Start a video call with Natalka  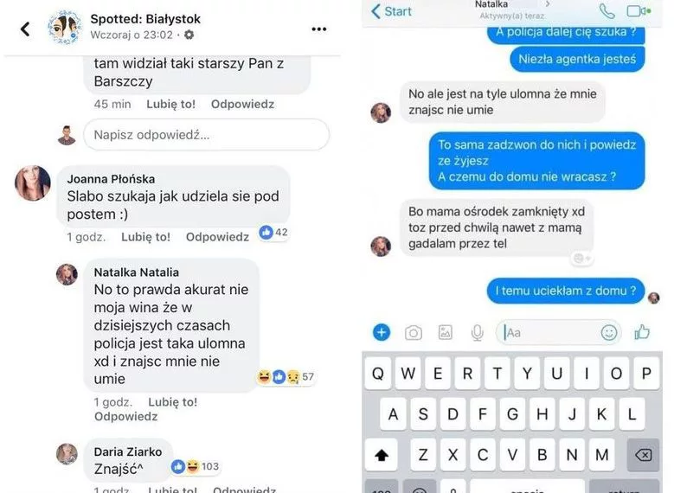pos(639,11)
